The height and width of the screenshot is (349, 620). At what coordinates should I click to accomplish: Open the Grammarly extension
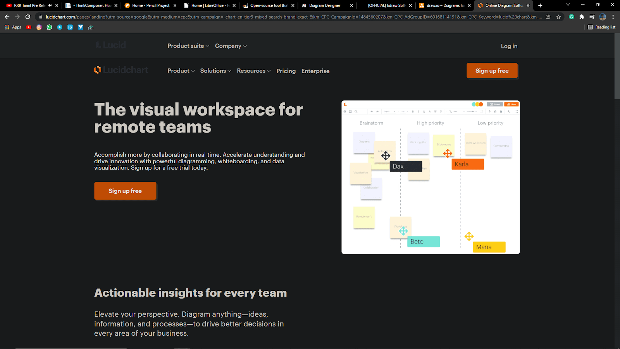click(572, 17)
